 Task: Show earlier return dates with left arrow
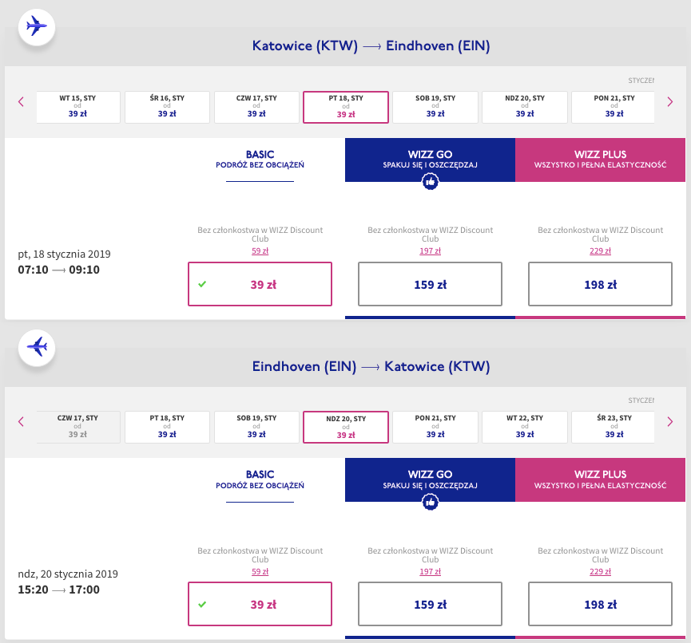[x=22, y=421]
